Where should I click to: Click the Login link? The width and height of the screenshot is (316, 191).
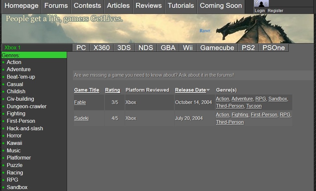pyautogui.click(x=260, y=11)
